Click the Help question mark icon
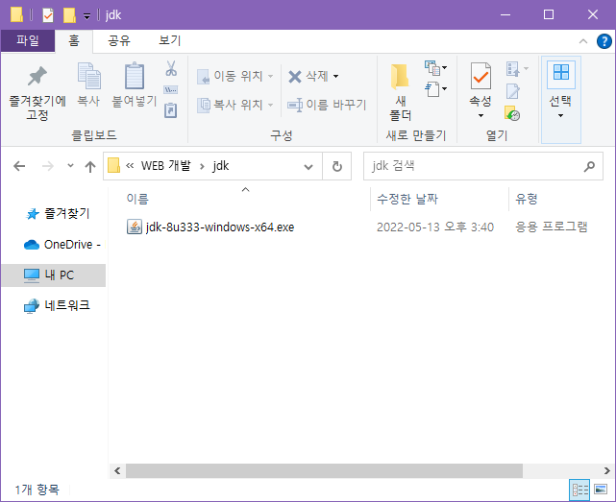The width and height of the screenshot is (616, 502). click(x=604, y=41)
